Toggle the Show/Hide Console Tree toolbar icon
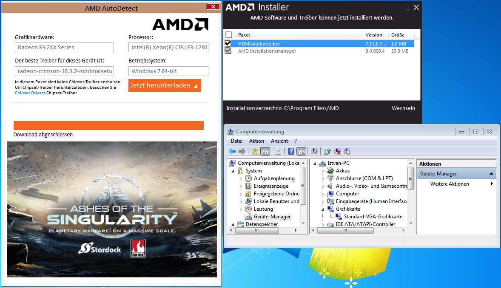 coord(265,151)
